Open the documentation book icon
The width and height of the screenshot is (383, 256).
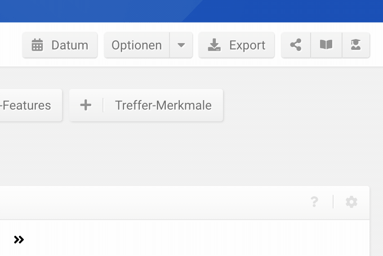coord(326,45)
